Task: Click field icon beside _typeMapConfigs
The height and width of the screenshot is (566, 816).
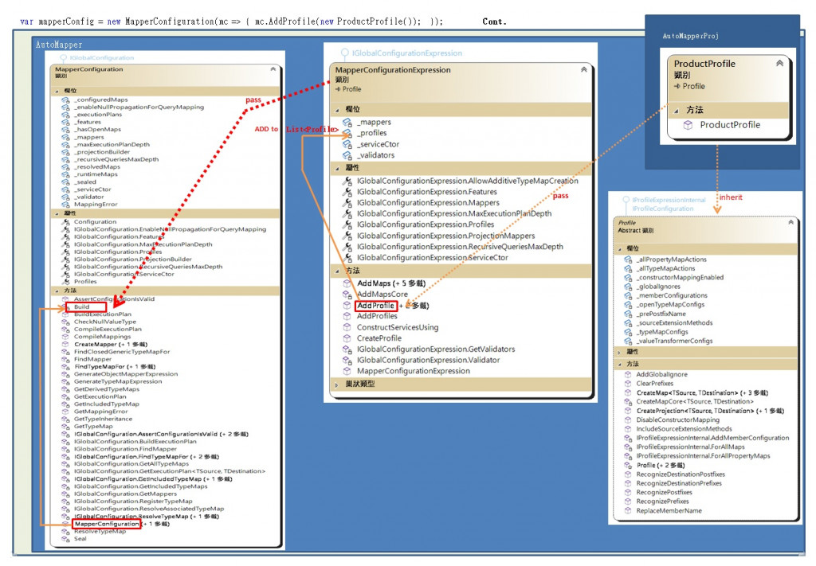Action: pyautogui.click(x=628, y=332)
